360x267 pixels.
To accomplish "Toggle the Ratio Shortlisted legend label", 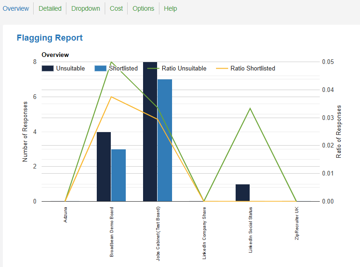I will pos(253,68).
